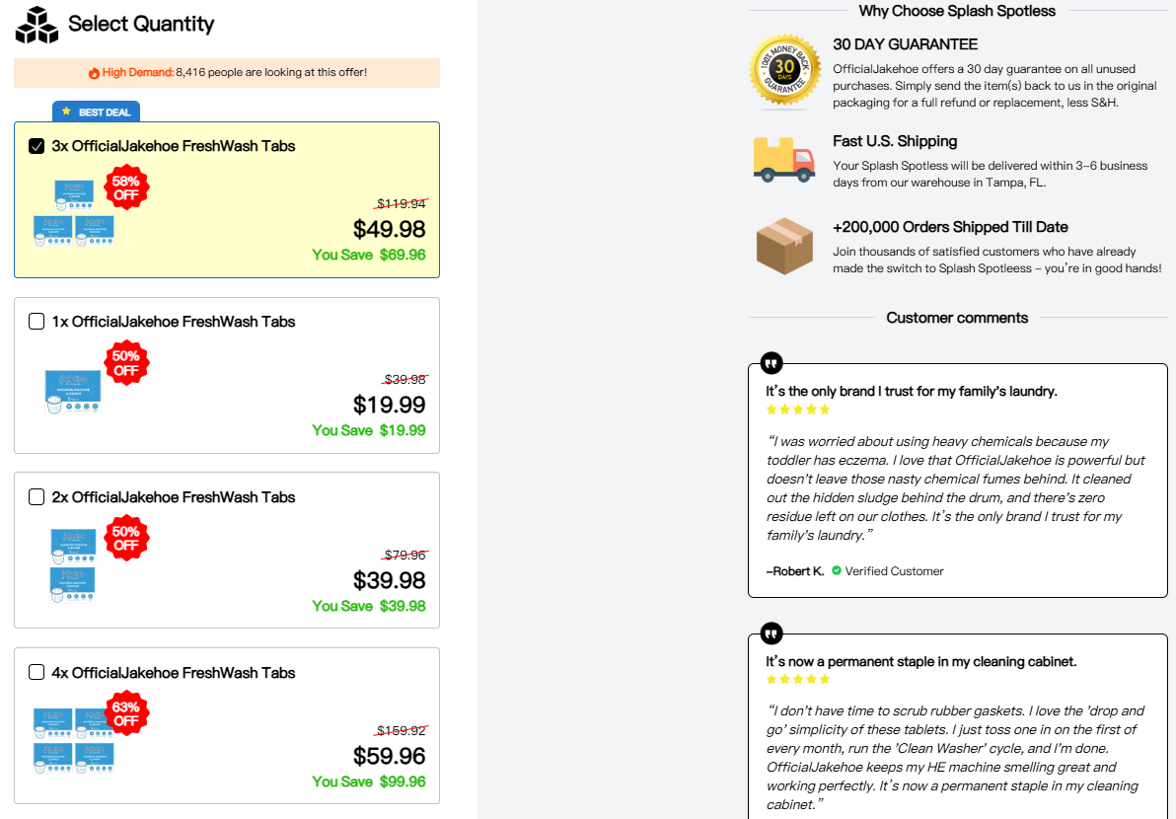
Task: Click the 58% OFF red badge
Action: coord(126,187)
